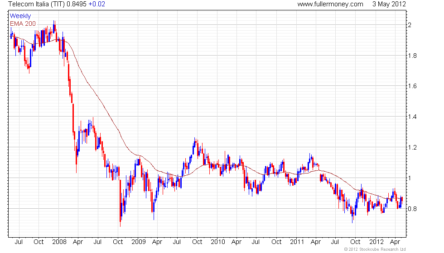444x253 pixels.
Task: Click the 'Jul' x-axis label after 2010
Action: [x=256, y=242]
